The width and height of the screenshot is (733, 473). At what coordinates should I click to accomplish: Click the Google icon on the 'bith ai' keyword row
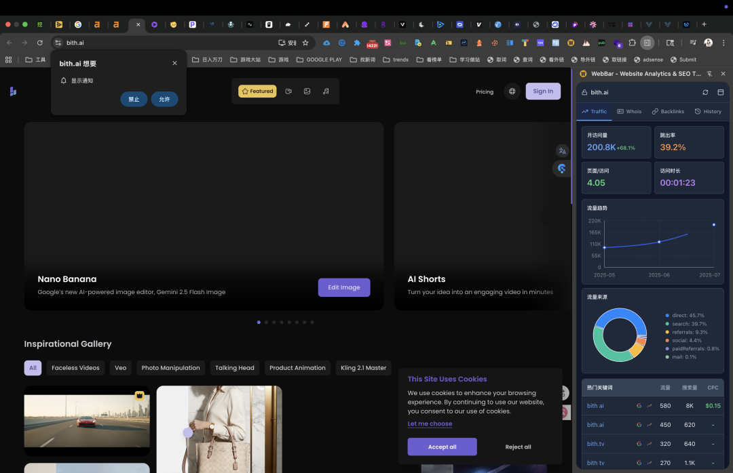pyautogui.click(x=639, y=406)
